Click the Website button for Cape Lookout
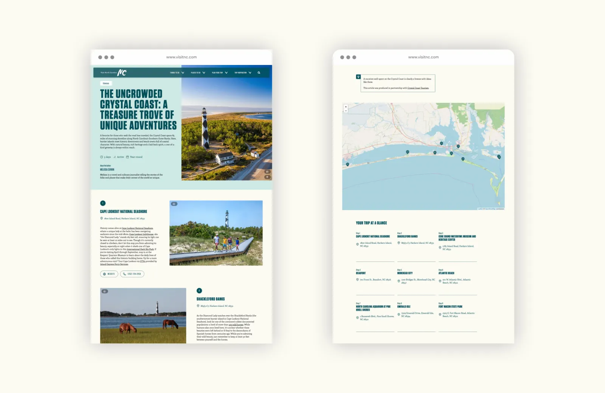Image resolution: width=605 pixels, height=393 pixels. coord(109,274)
